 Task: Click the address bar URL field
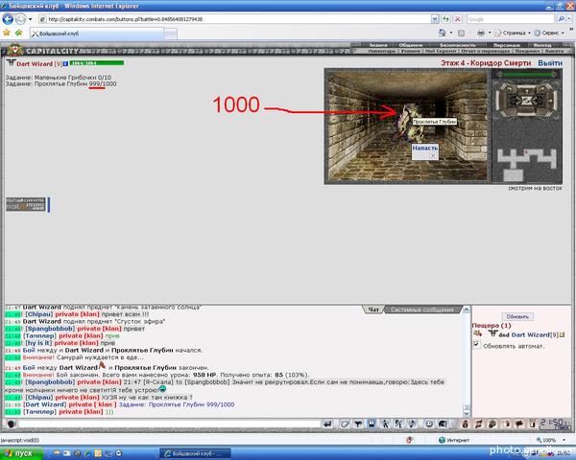click(234, 19)
